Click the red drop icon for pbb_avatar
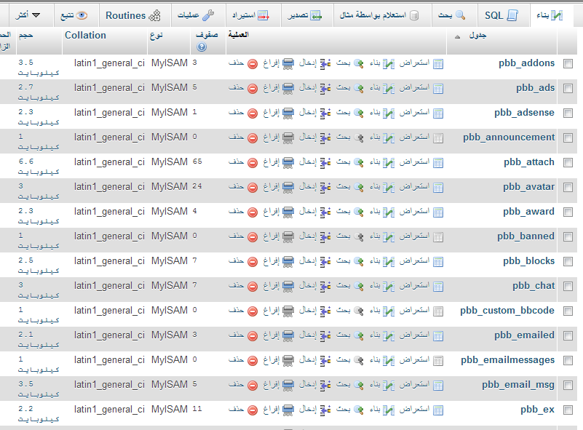The width and height of the screenshot is (583, 430). click(253, 188)
